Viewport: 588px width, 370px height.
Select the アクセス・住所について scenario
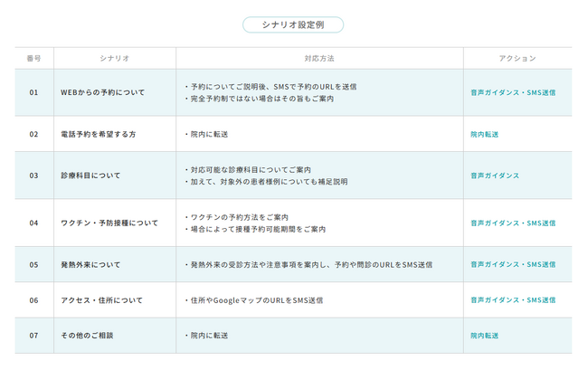(101, 299)
